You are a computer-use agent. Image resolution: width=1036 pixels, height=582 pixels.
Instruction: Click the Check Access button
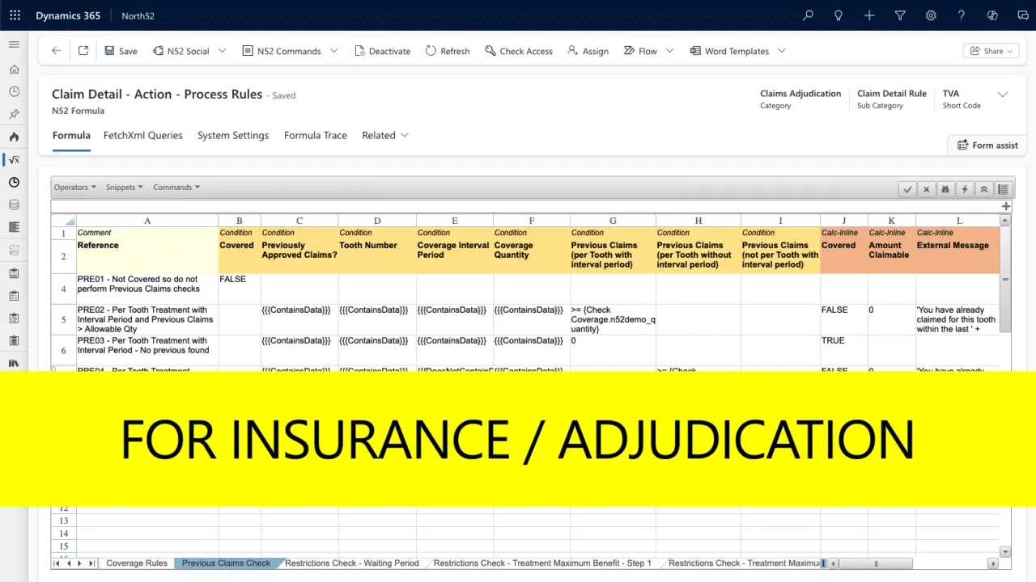pyautogui.click(x=519, y=51)
